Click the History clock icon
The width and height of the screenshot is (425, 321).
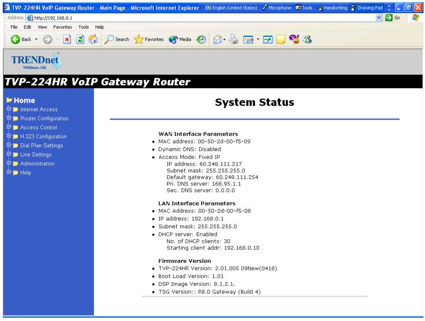click(x=201, y=40)
